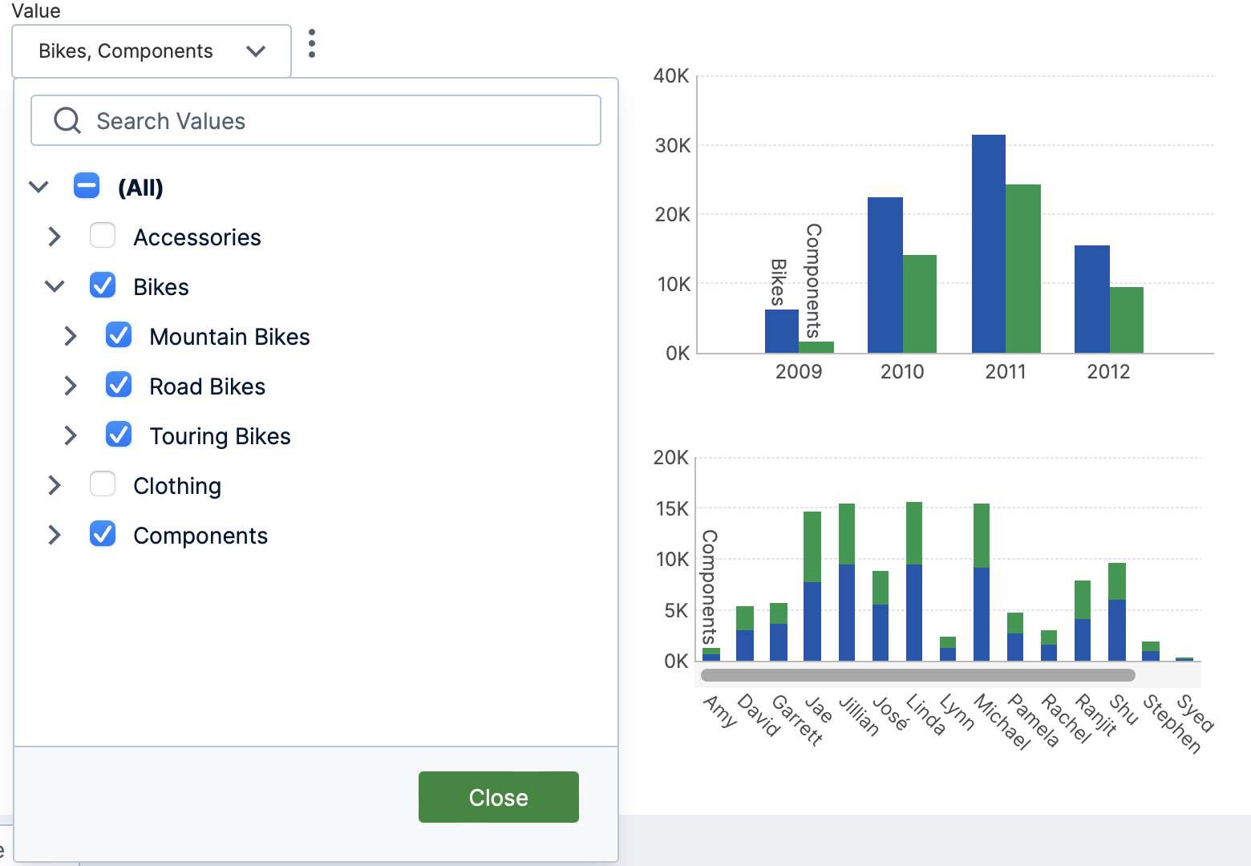
Task: Uncheck the Components checkbox
Action: click(103, 534)
